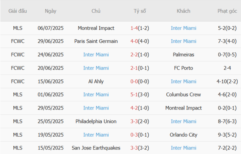Select the "Tỷ số" column header
241x154 pixels.
click(x=140, y=11)
